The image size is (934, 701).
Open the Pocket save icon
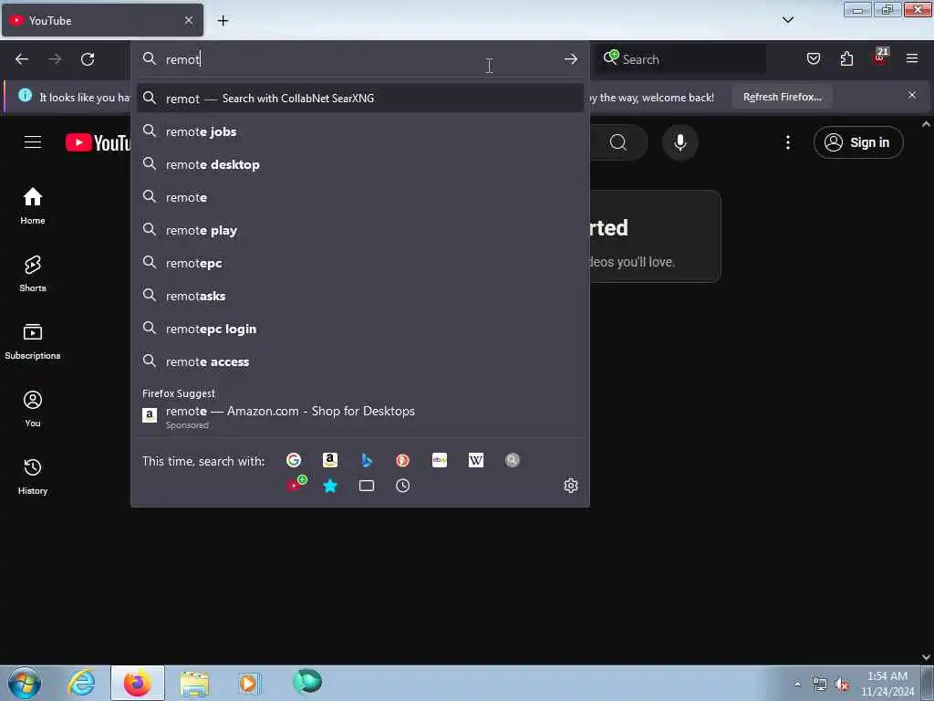click(x=813, y=58)
